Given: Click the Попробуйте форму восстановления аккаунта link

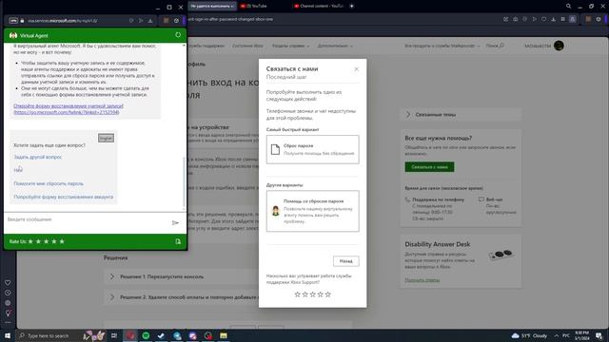Looking at the screenshot, I should tap(64, 197).
